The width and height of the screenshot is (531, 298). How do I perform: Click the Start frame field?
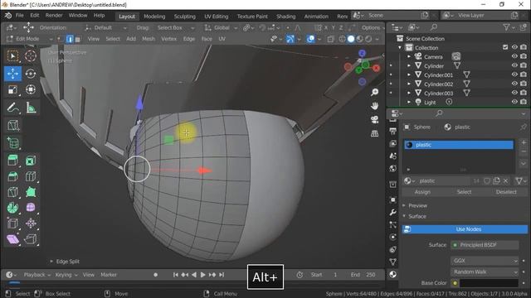324,275
